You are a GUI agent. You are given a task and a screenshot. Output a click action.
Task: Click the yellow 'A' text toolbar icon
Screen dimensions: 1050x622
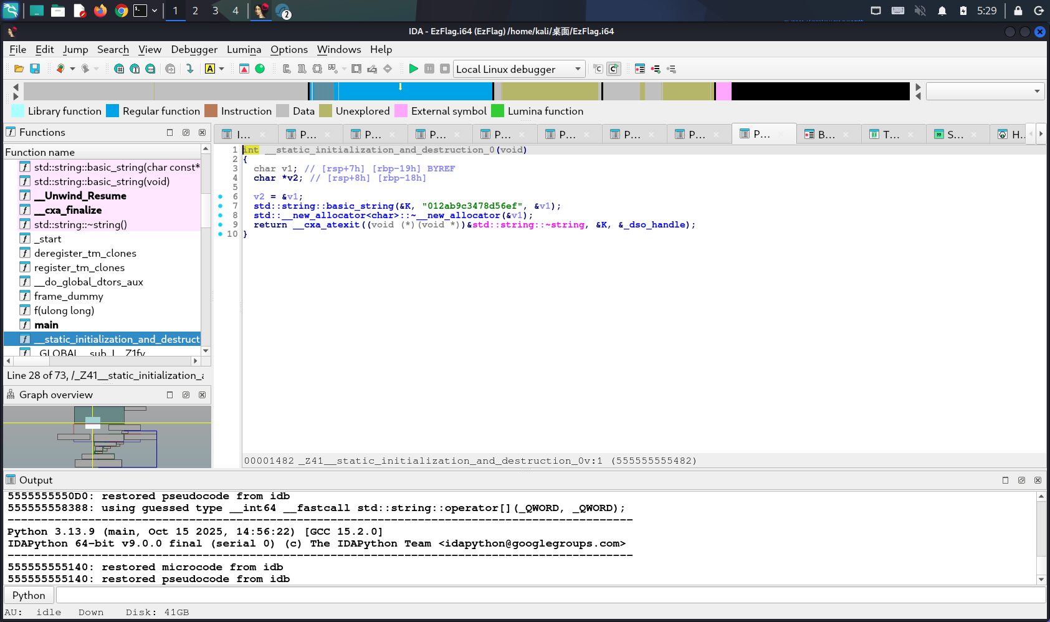tap(210, 69)
